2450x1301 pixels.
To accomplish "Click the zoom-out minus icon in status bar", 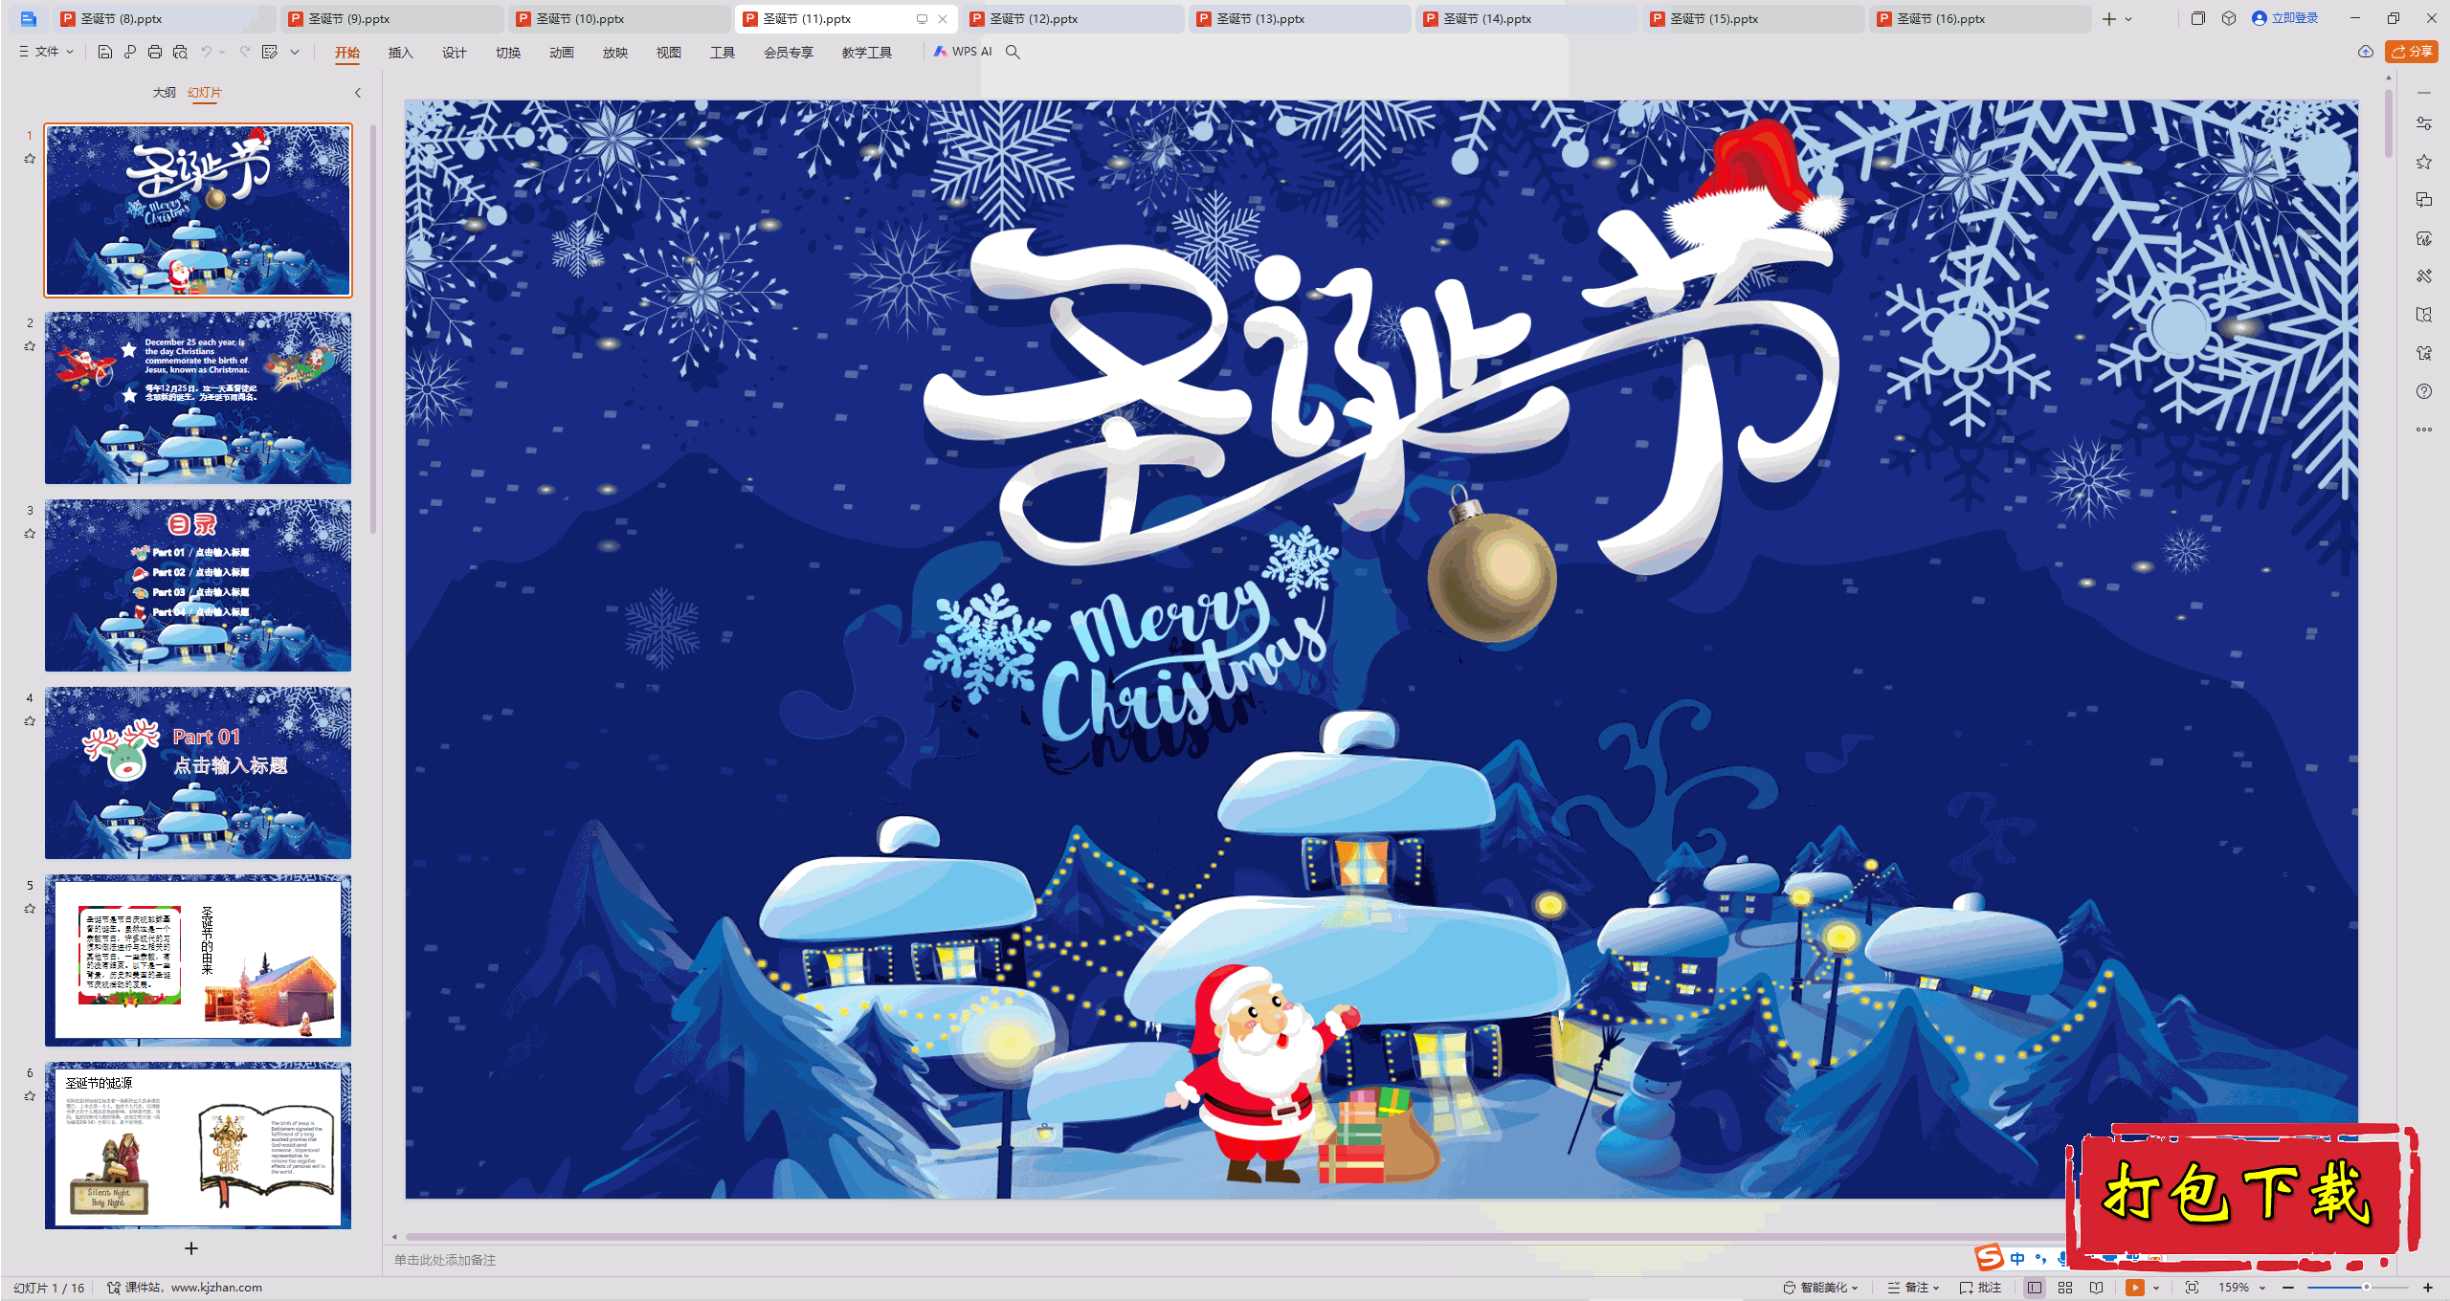I will (2288, 1288).
